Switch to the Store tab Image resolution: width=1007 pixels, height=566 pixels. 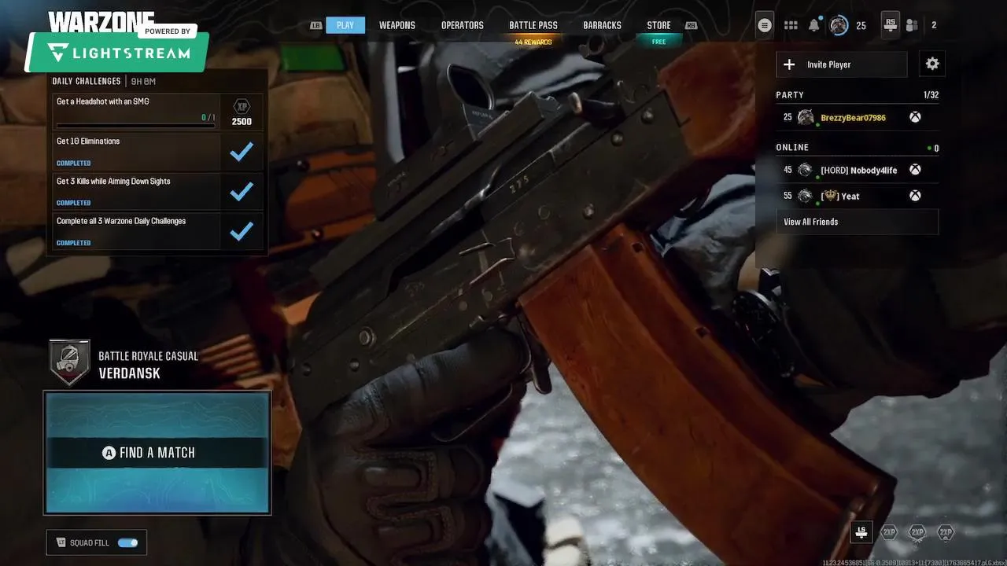[659, 25]
